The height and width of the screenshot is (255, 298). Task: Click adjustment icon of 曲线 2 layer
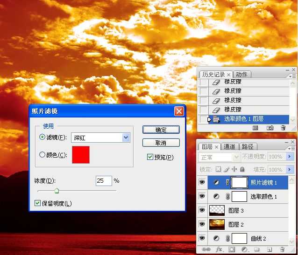(216, 238)
